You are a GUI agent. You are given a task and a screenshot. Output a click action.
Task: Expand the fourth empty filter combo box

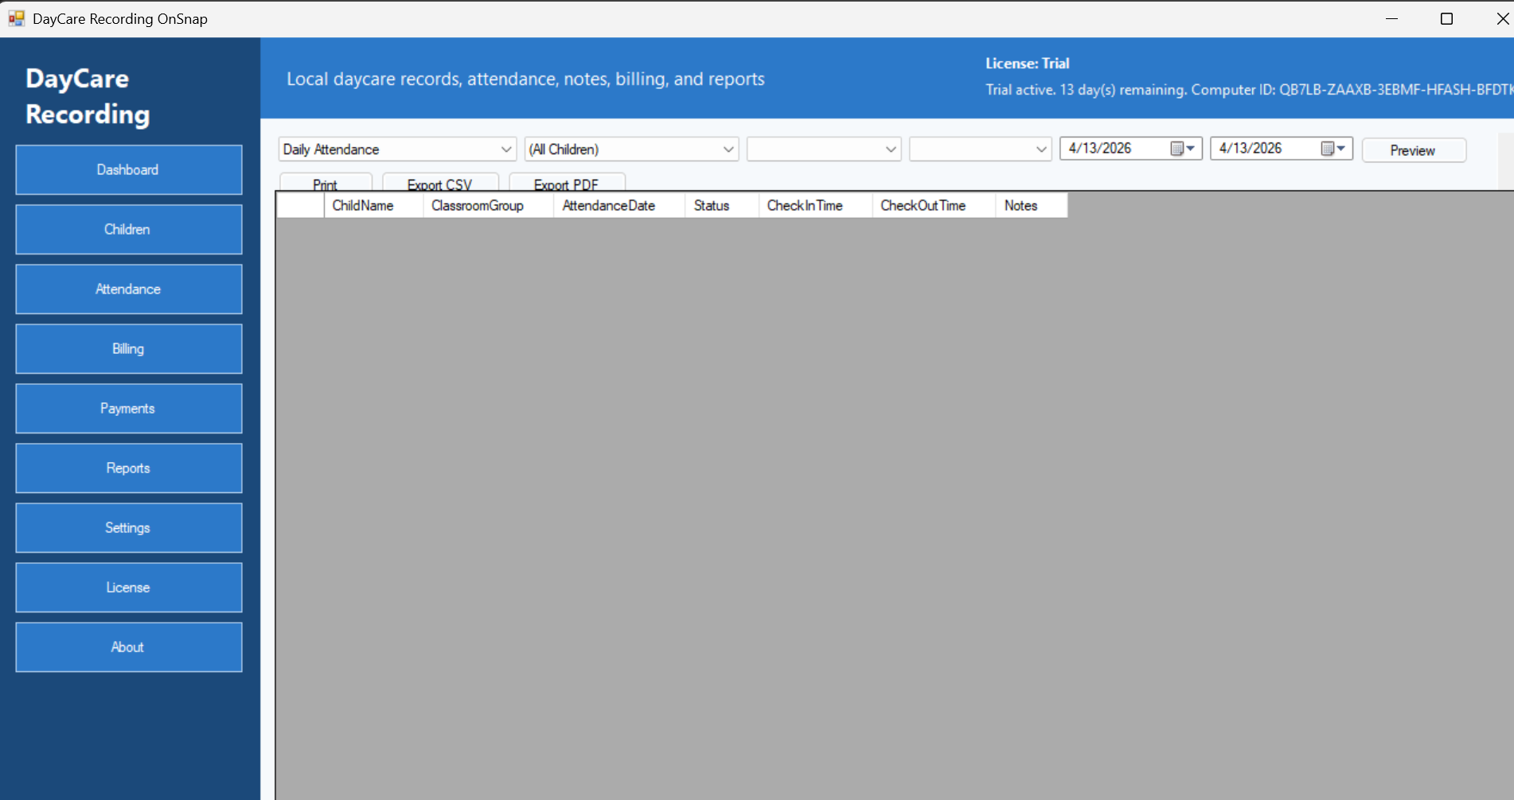click(1040, 150)
